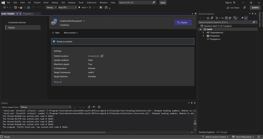Click Select Repository in status bar
The width and height of the screenshot is (263, 139).
coord(243,137)
